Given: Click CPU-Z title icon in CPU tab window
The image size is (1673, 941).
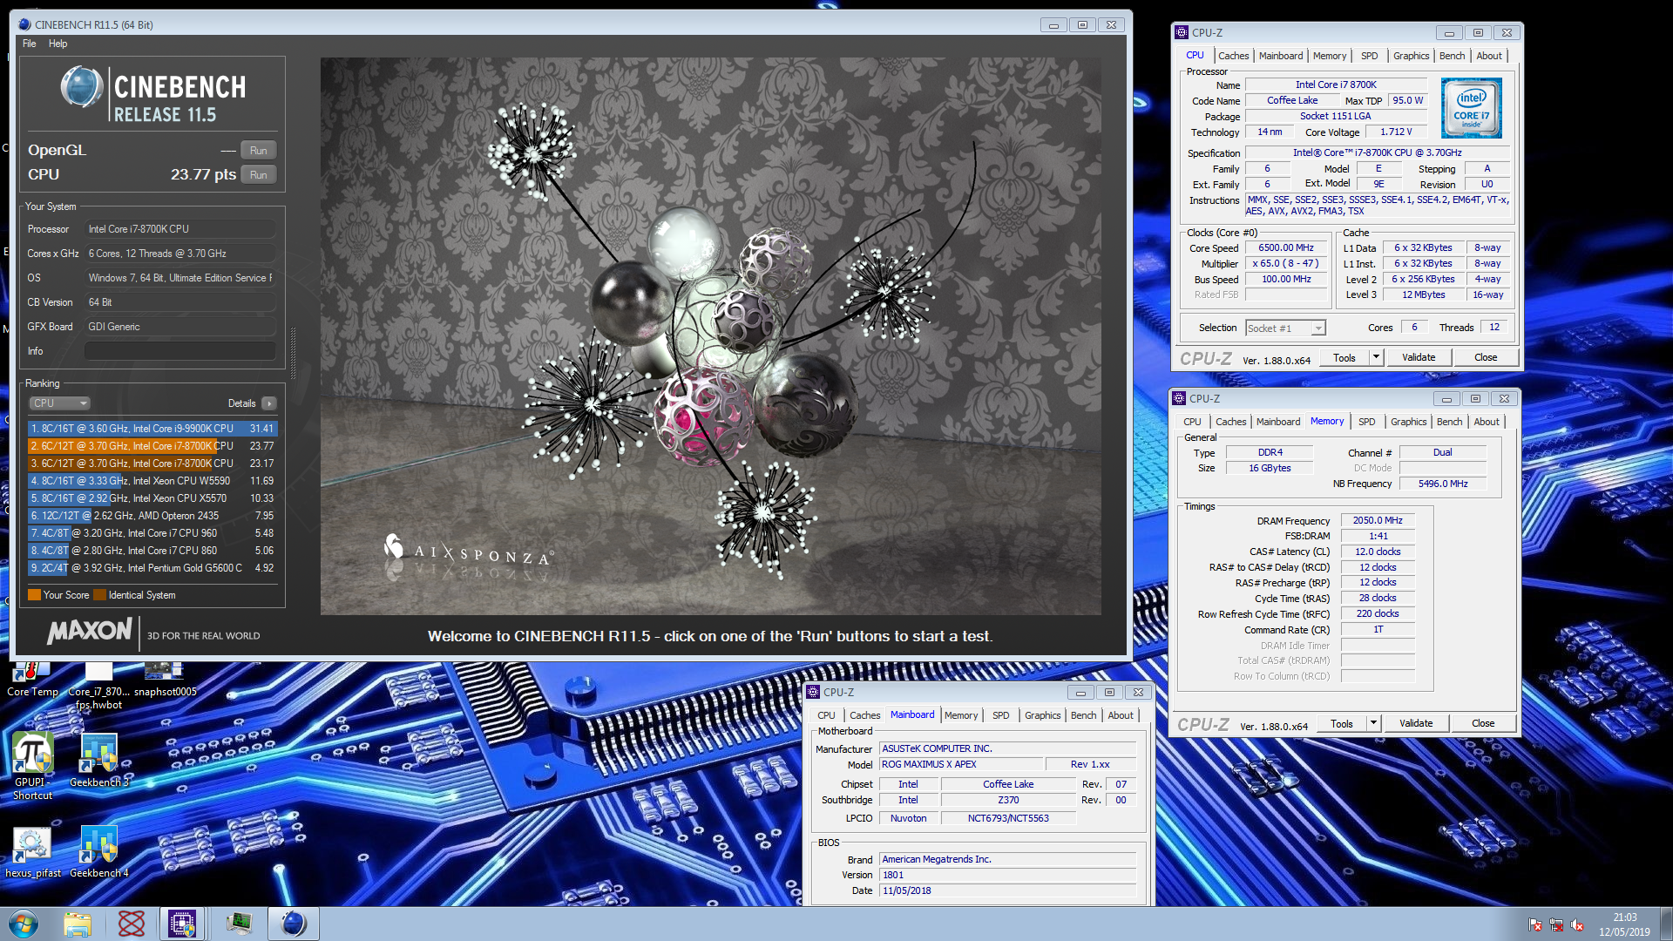Looking at the screenshot, I should [x=1182, y=32].
